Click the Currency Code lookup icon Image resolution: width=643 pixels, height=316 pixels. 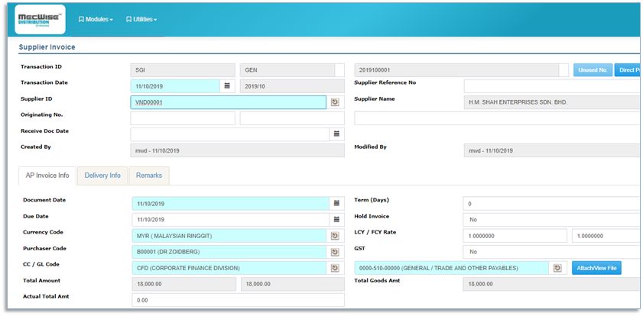pos(334,236)
